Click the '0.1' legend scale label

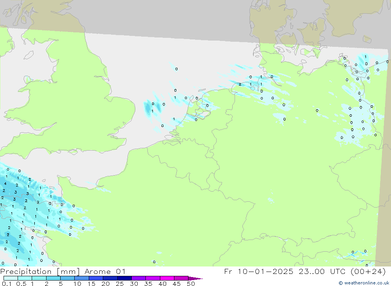point(7,284)
